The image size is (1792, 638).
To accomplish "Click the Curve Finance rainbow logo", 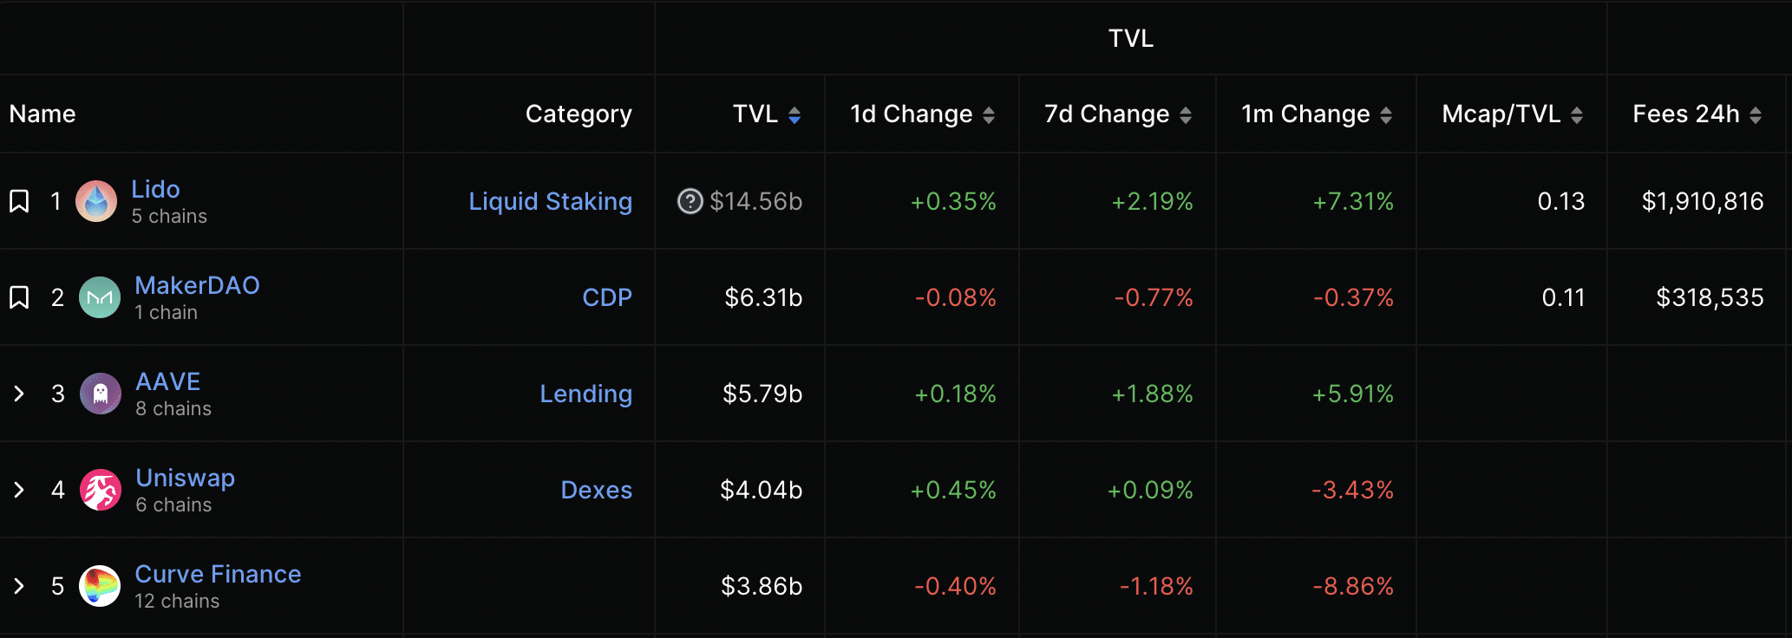I will pos(100,587).
